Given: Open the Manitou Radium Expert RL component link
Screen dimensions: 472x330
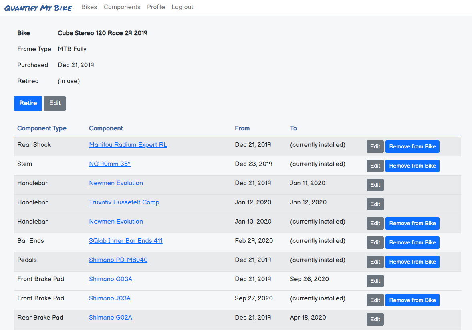Looking at the screenshot, I should pyautogui.click(x=128, y=144).
